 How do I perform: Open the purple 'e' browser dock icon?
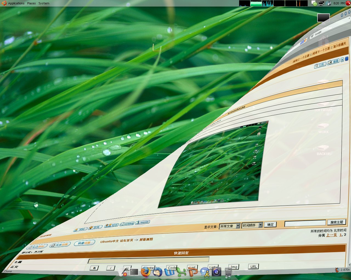click(216, 272)
